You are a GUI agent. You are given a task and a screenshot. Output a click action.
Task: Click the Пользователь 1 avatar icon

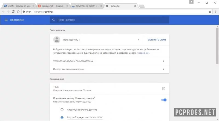click(x=57, y=40)
